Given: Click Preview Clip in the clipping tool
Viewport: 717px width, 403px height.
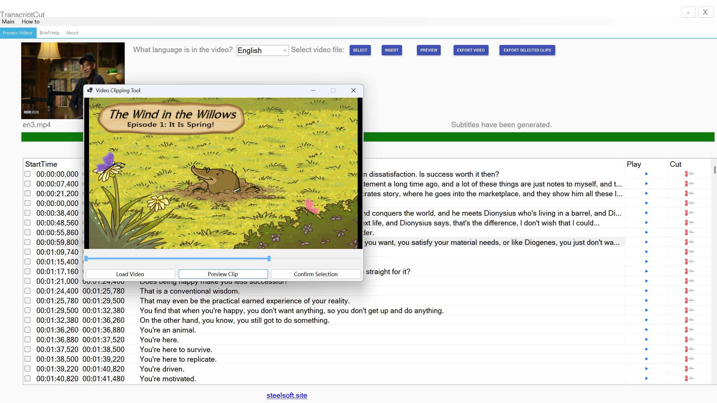Looking at the screenshot, I should pyautogui.click(x=223, y=274).
